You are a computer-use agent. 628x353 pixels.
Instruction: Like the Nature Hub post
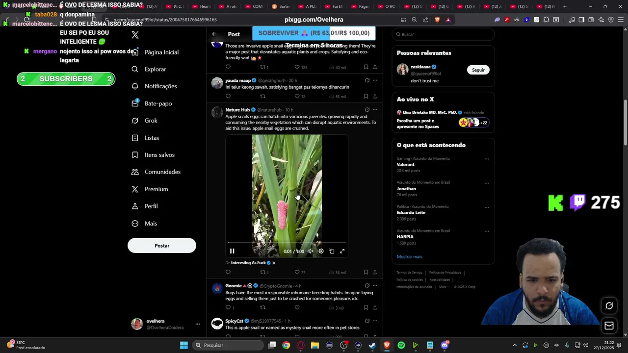pos(297,272)
